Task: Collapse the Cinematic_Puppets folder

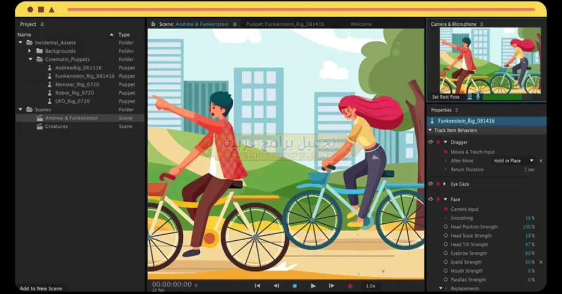Action: pyautogui.click(x=31, y=59)
